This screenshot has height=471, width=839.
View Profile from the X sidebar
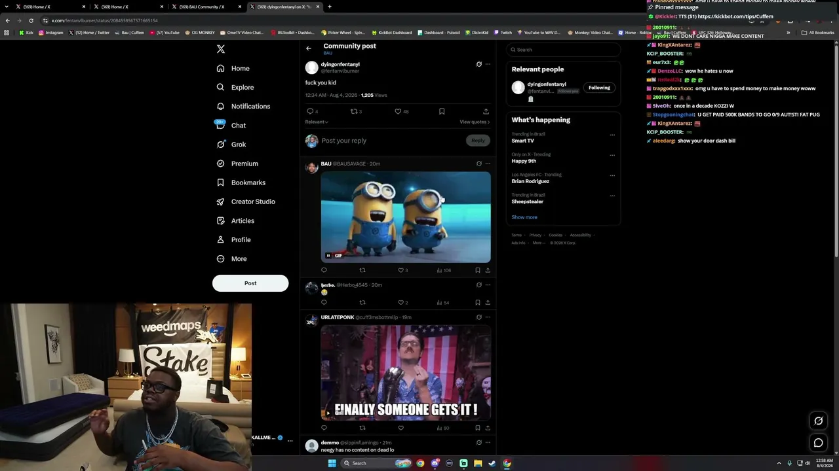coord(234,239)
